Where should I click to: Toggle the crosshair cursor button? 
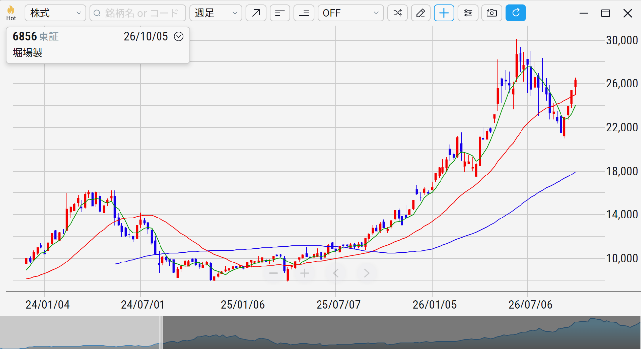[444, 13]
